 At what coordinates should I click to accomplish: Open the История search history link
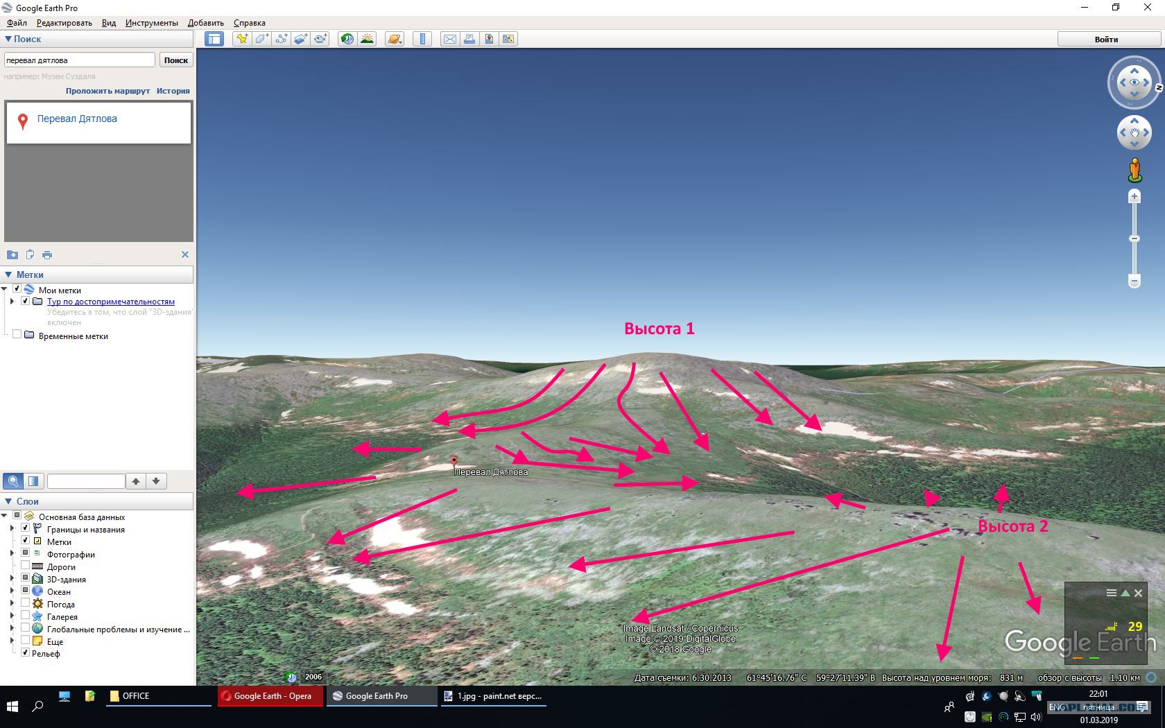tap(173, 91)
